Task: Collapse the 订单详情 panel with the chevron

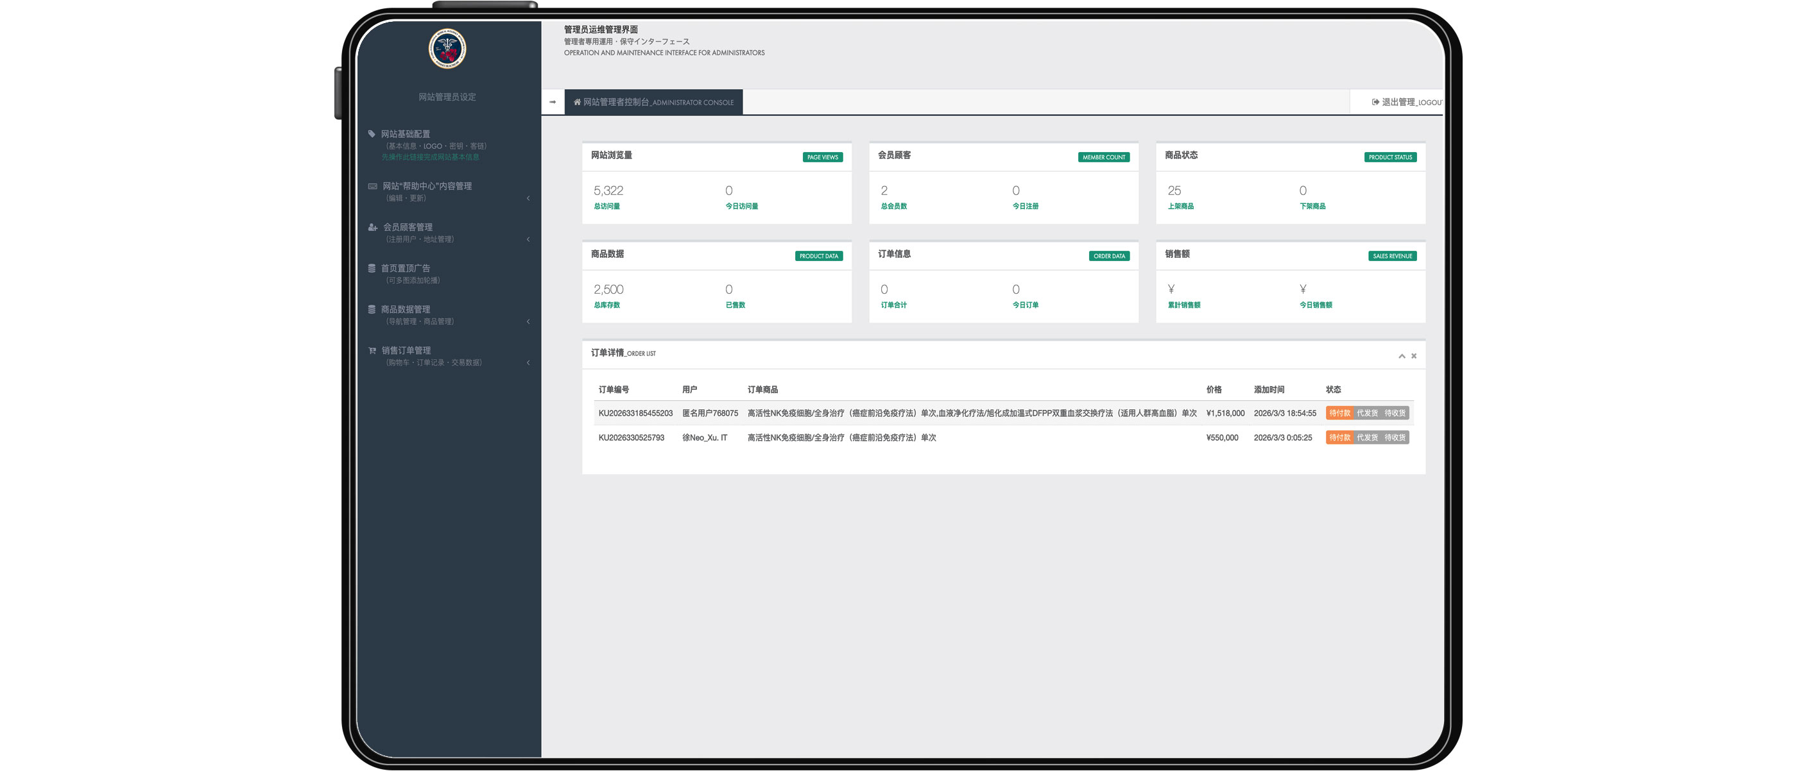Action: (x=1402, y=356)
